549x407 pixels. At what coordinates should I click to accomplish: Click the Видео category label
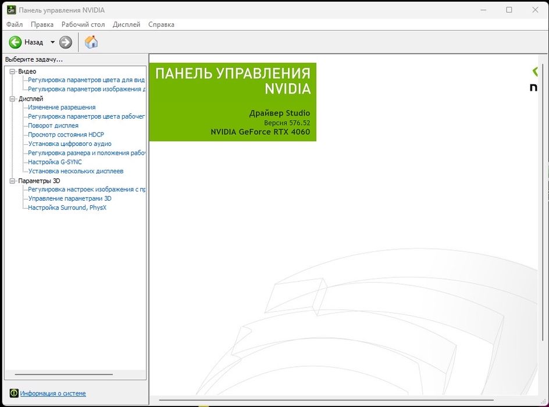point(27,72)
